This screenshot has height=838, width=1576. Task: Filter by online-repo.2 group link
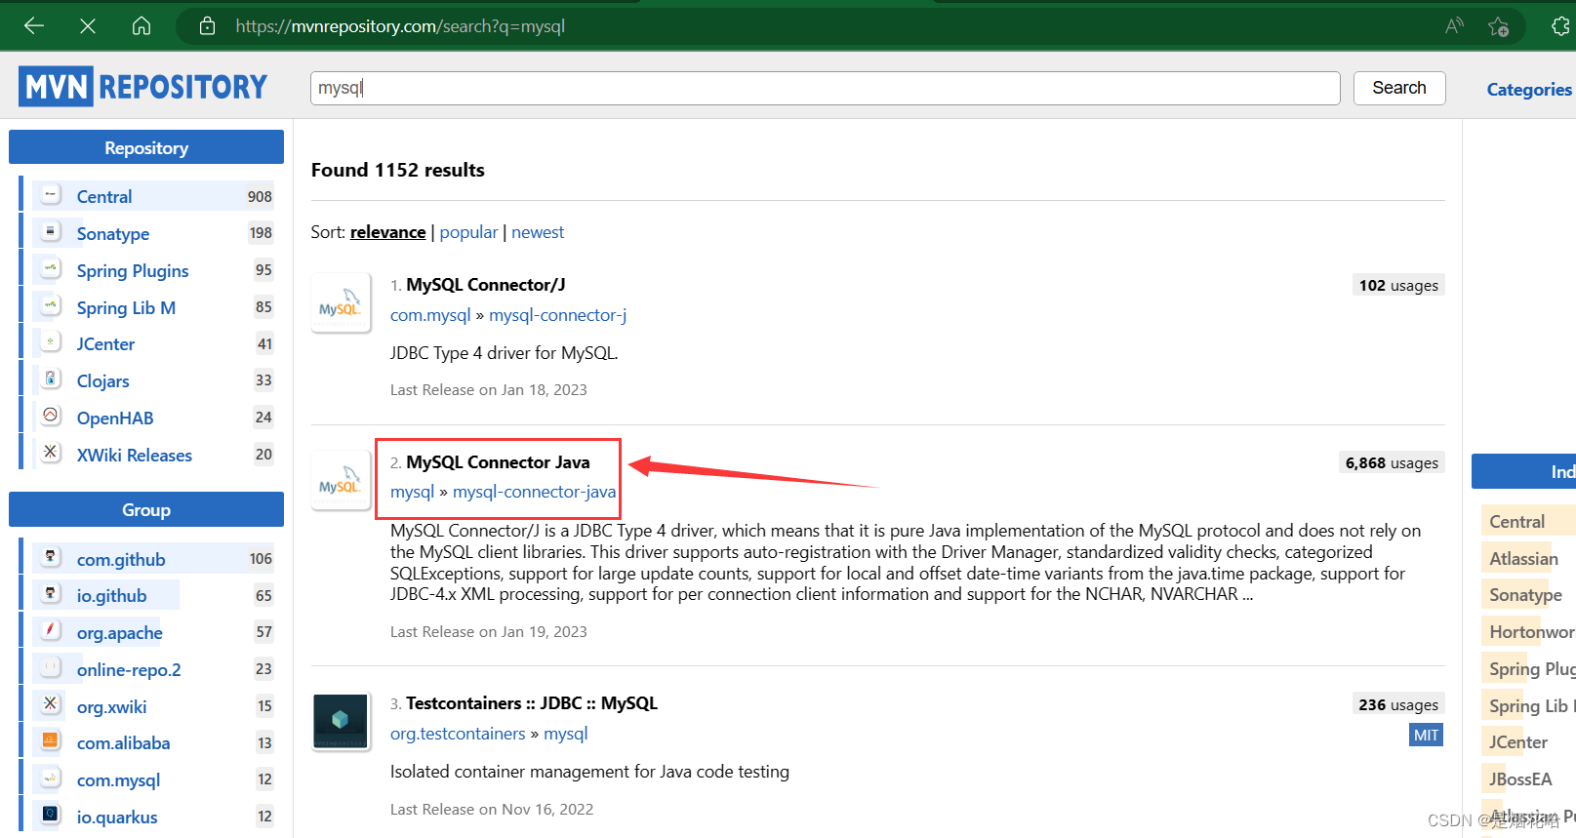coord(129,669)
